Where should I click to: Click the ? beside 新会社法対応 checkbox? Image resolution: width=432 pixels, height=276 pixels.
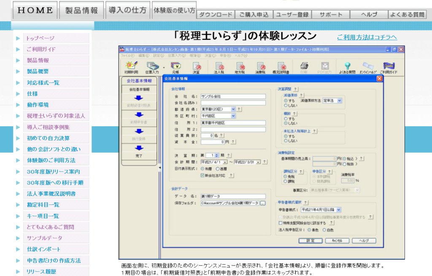coord(231,175)
